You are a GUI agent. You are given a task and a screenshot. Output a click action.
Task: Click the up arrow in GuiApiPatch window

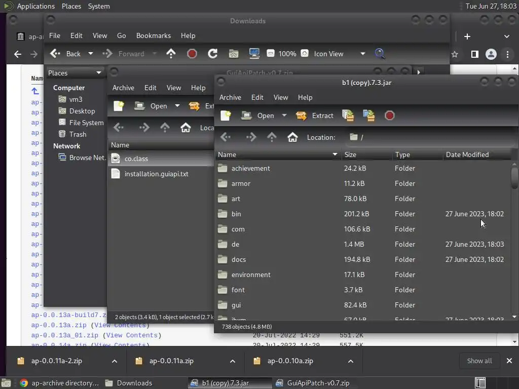click(165, 127)
